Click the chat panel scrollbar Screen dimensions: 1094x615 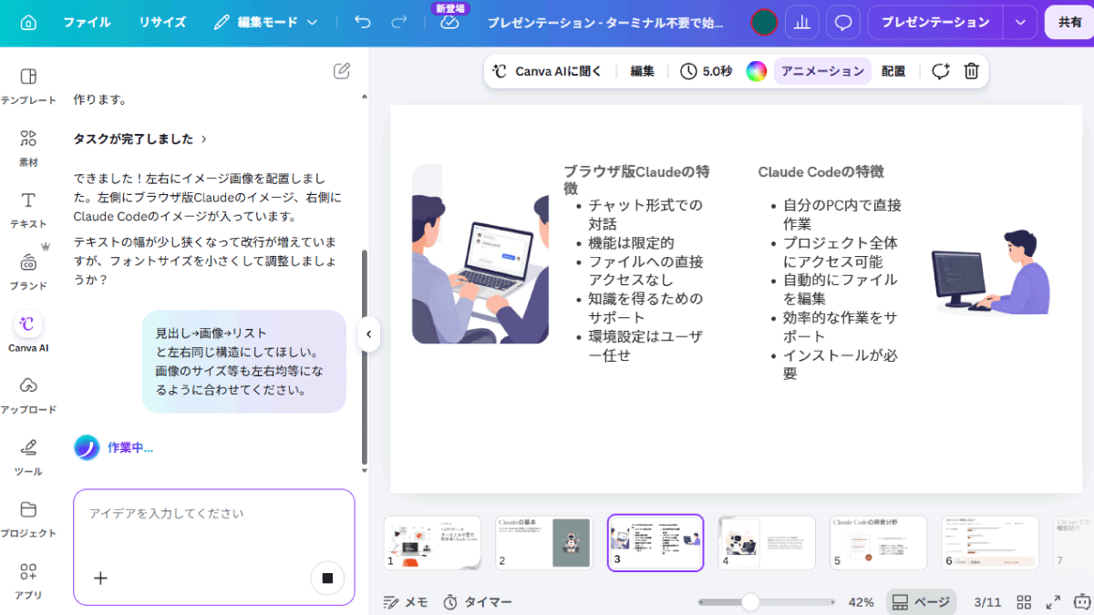pyautogui.click(x=365, y=356)
